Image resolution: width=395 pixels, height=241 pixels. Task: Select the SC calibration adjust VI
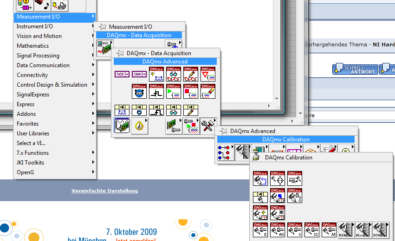click(x=311, y=230)
